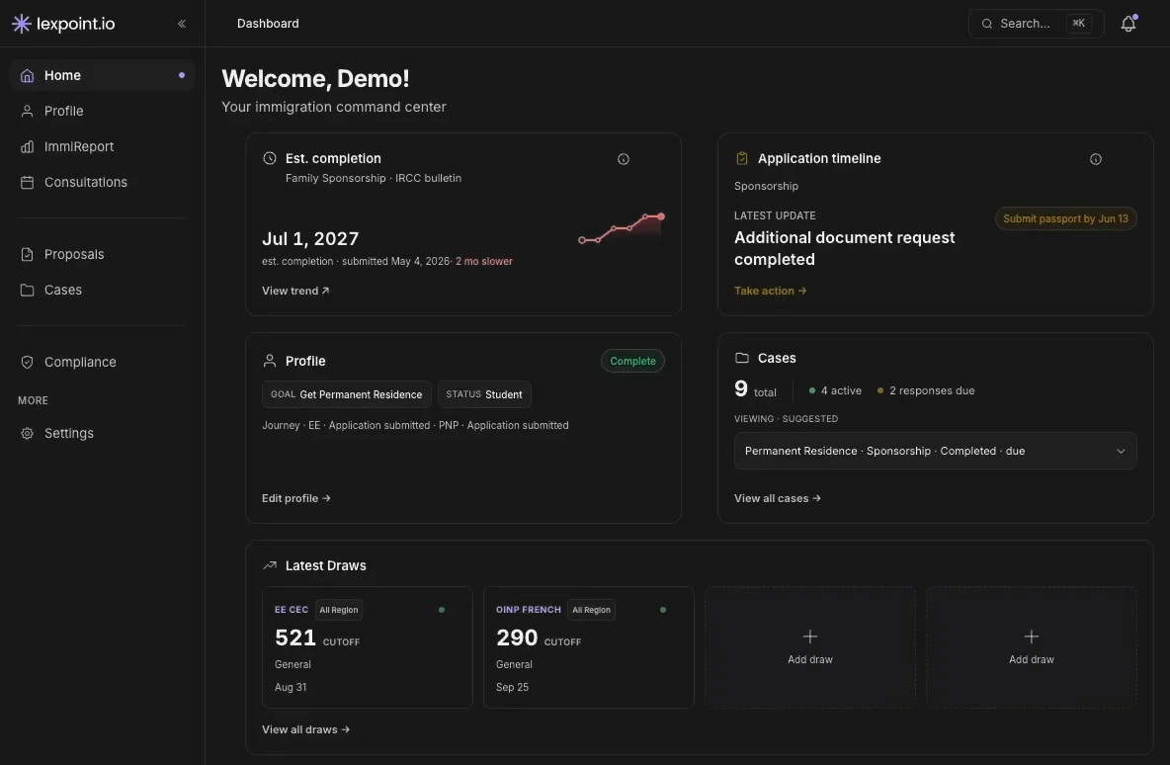Open Profile page from sidebar
The image size is (1170, 765).
tap(102, 112)
